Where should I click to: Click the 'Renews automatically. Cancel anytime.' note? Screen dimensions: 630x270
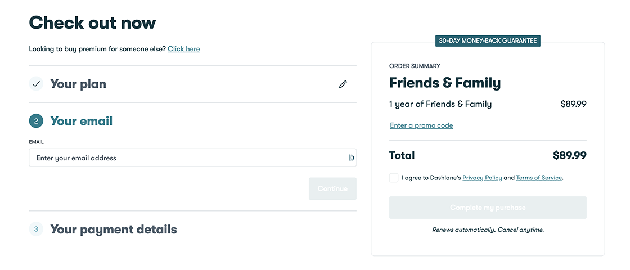[488, 229]
